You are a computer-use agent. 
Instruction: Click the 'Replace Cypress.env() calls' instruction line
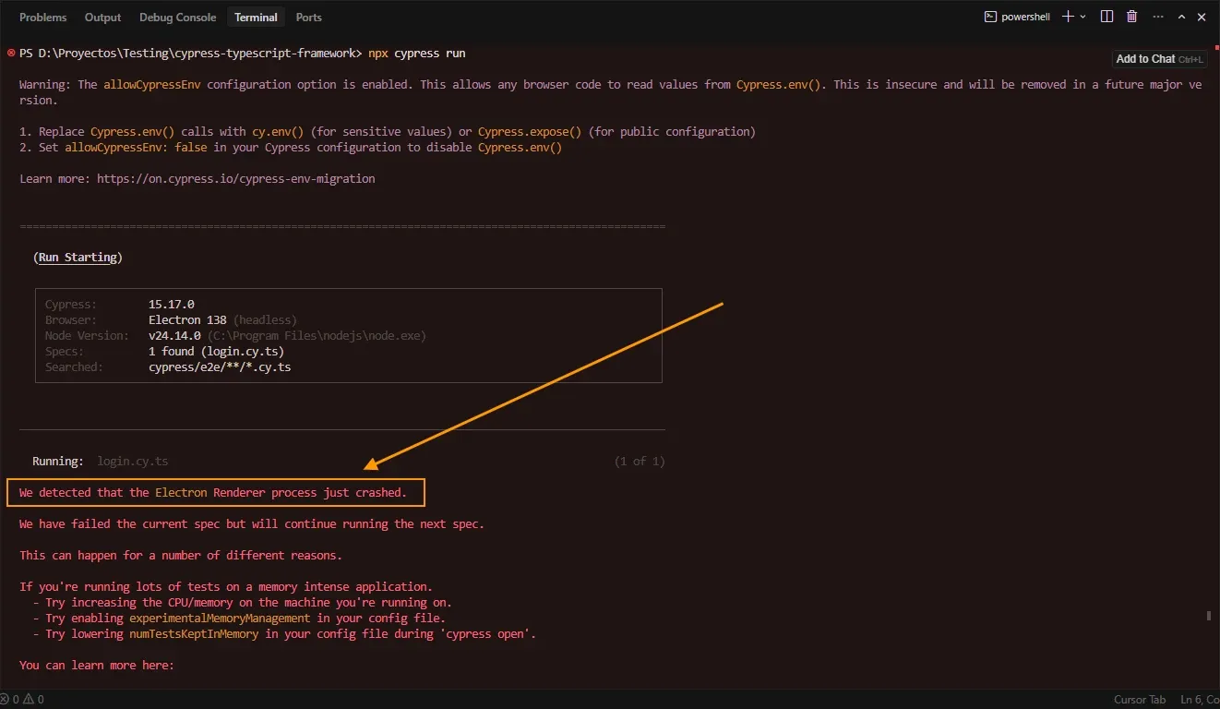tap(388, 132)
